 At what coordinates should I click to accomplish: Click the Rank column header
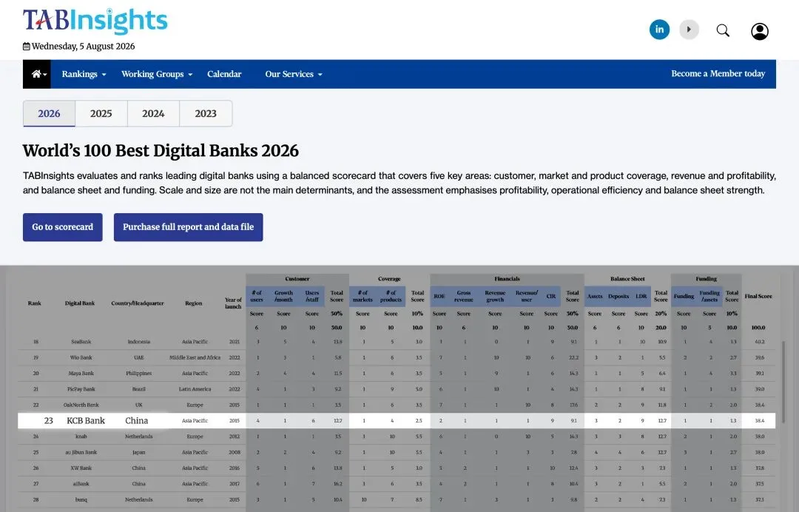tap(35, 303)
